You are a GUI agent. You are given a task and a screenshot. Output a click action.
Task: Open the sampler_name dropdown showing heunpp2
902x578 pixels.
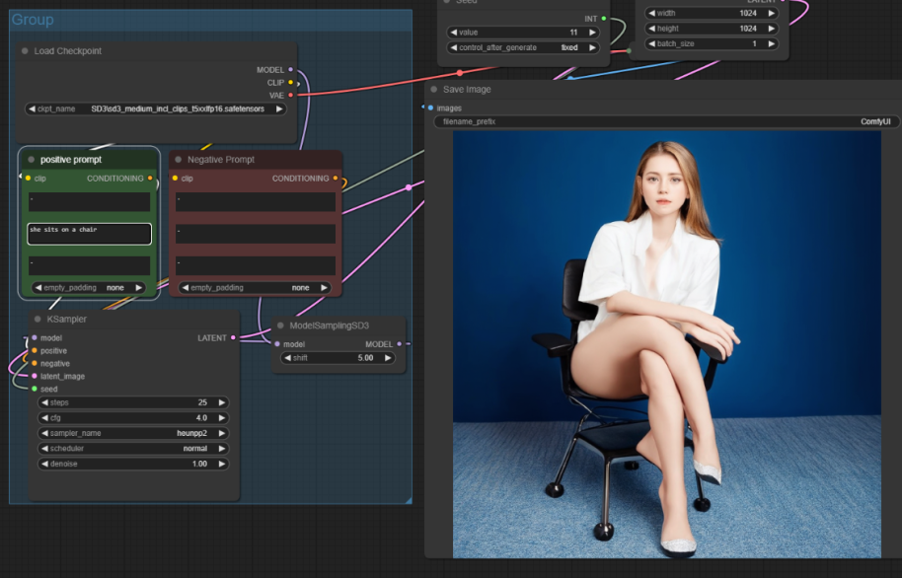(133, 433)
